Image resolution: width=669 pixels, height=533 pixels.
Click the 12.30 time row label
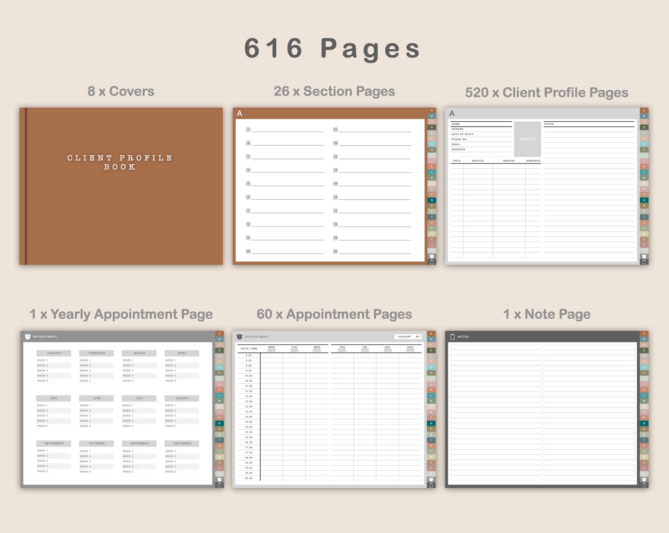(x=249, y=401)
